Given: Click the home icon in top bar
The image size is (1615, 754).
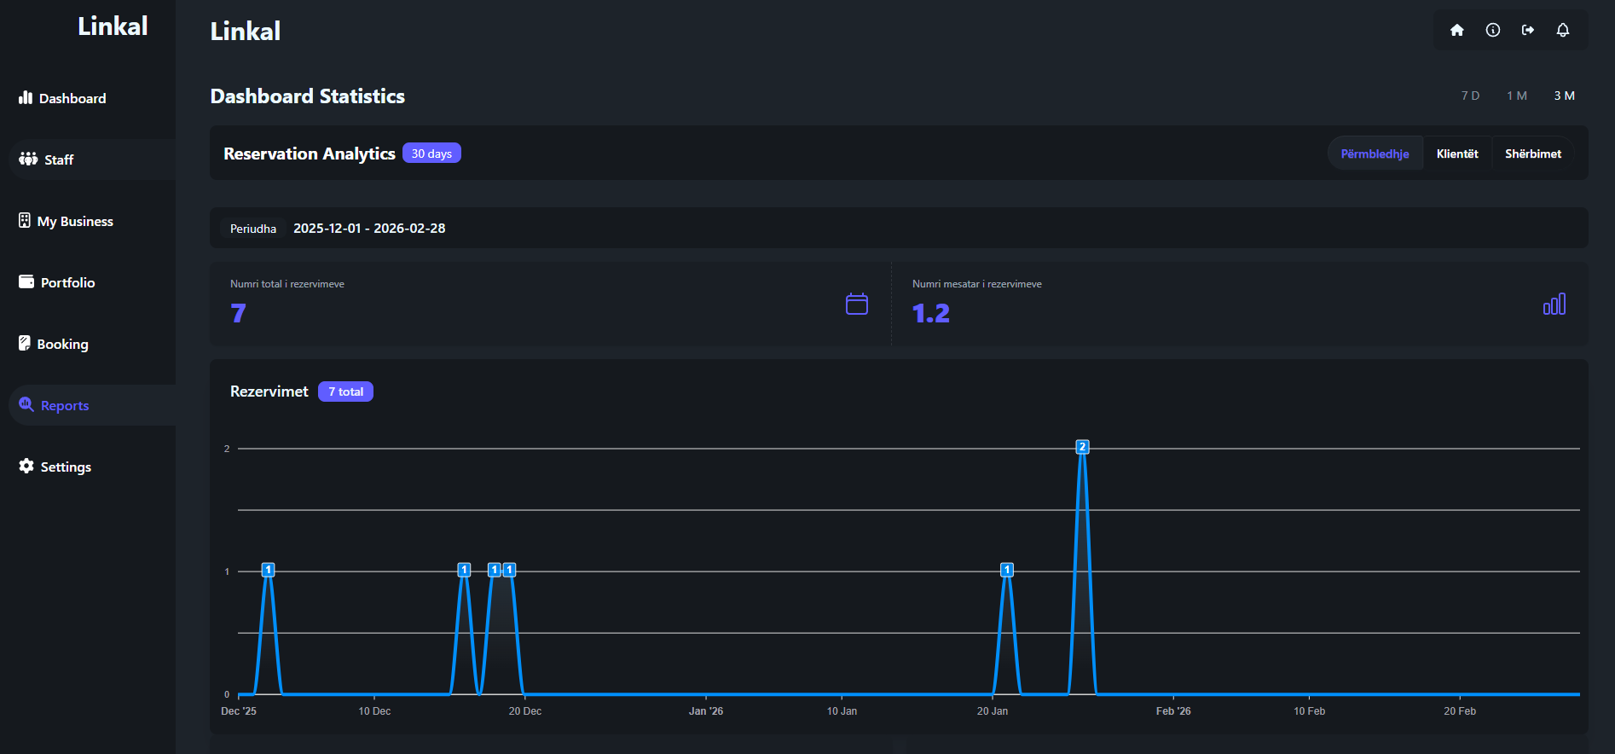Looking at the screenshot, I should 1456,30.
